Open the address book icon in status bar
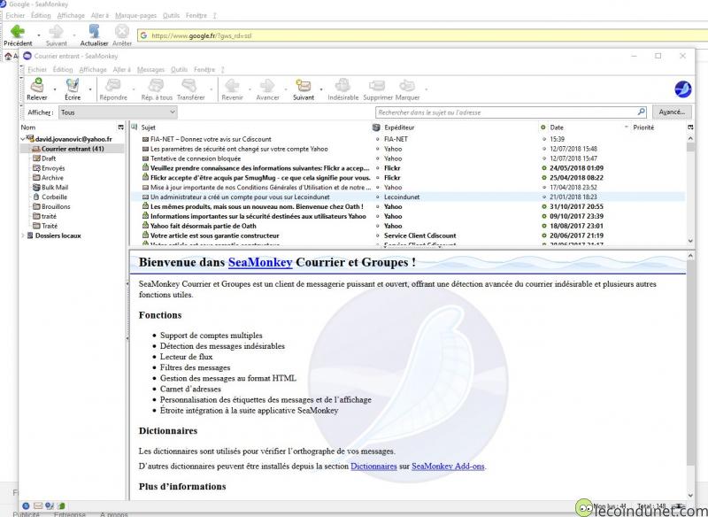The image size is (708, 517). click(61, 506)
